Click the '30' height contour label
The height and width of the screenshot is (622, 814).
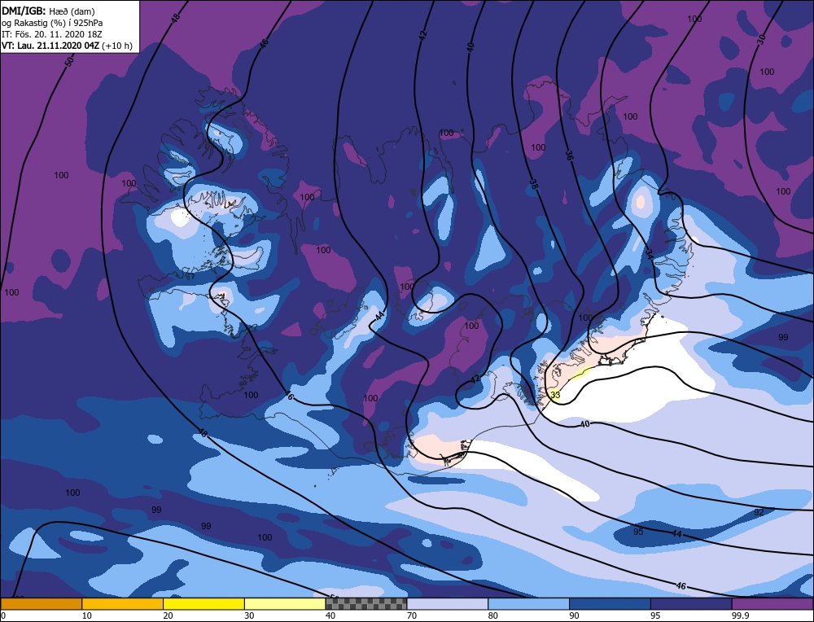coord(762,40)
